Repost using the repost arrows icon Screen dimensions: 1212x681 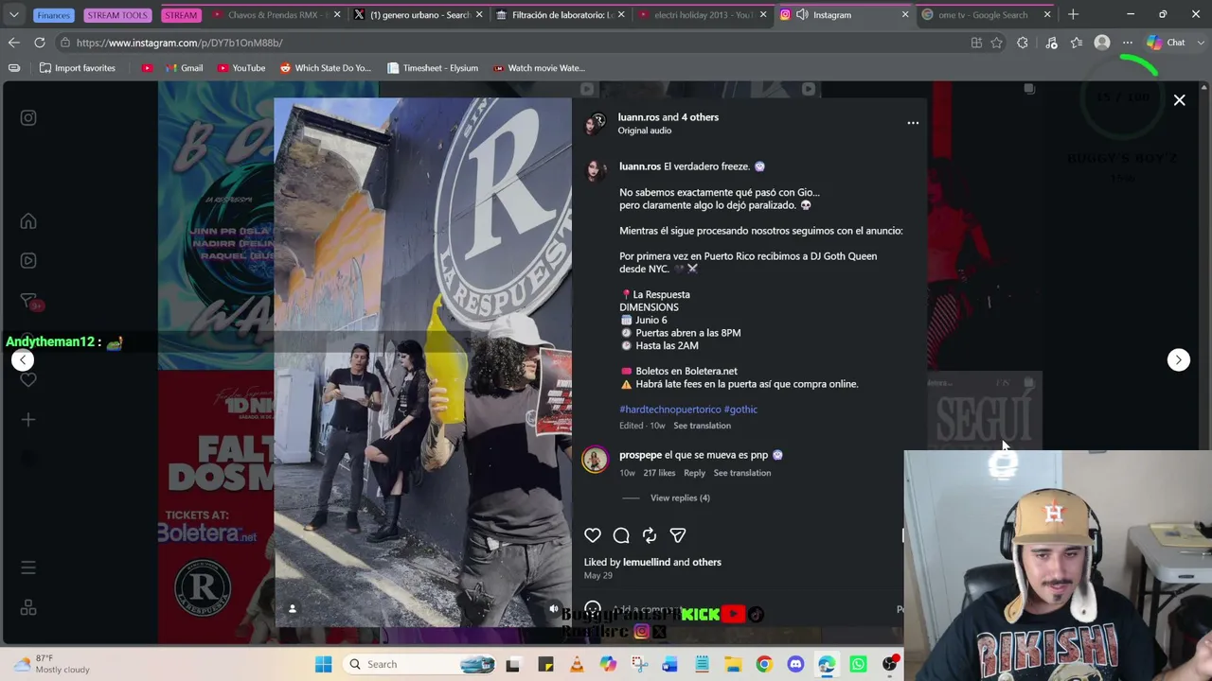[650, 535]
